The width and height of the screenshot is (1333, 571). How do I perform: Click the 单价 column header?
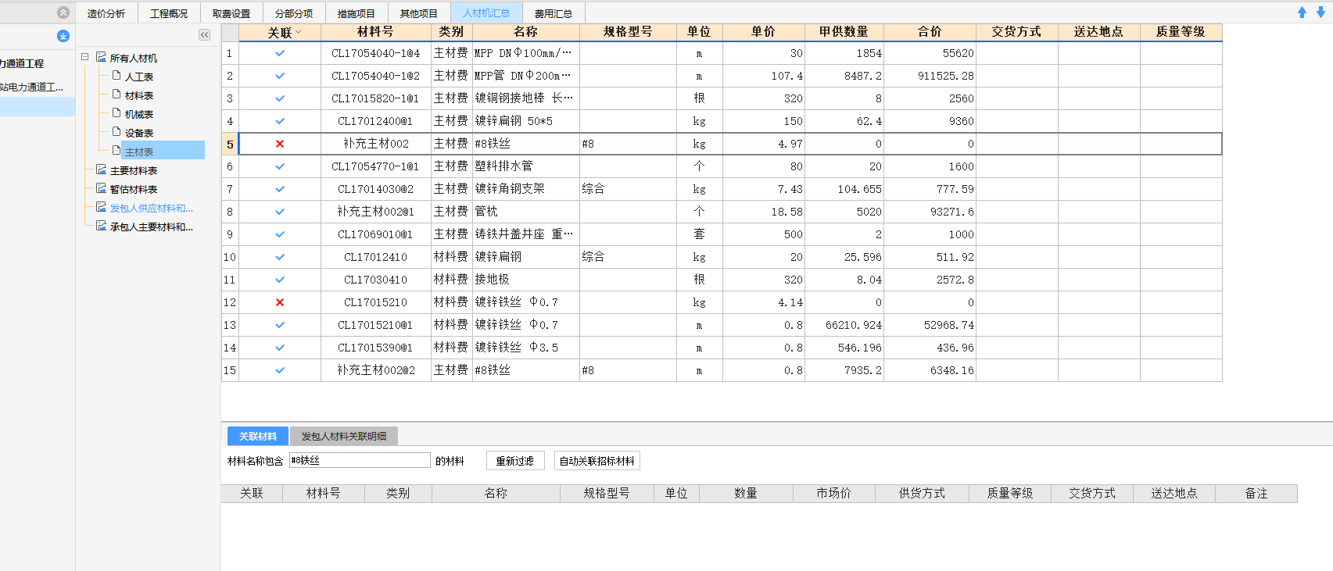pyautogui.click(x=764, y=32)
